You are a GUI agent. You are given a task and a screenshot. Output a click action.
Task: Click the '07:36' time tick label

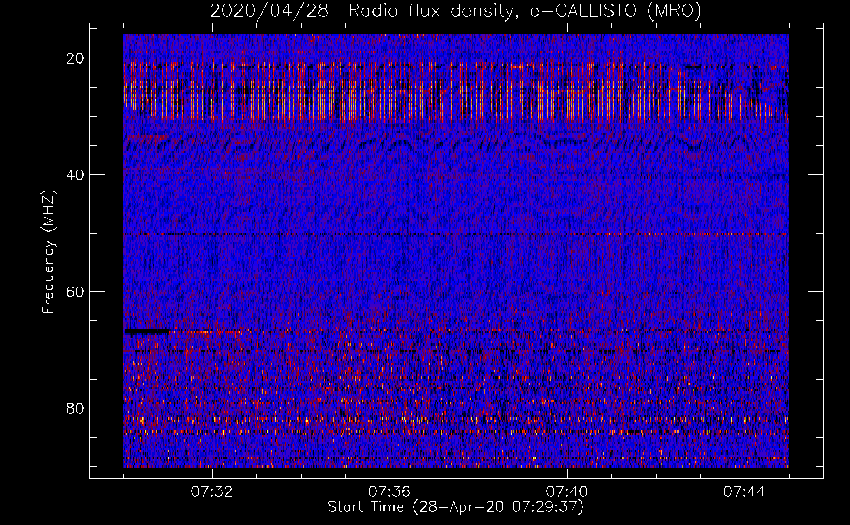click(x=389, y=492)
